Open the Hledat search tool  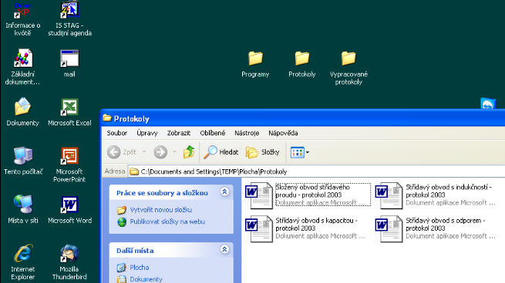pos(221,152)
